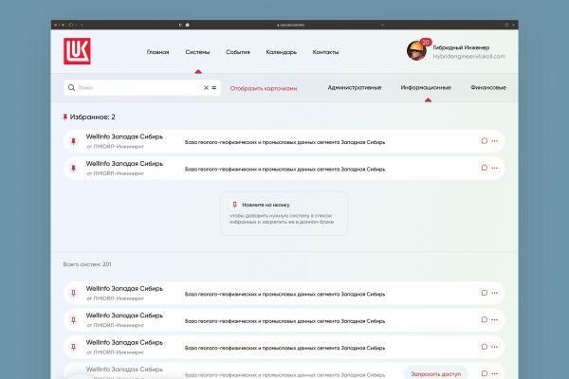Open the Системы menu item
569x379 pixels.
point(197,52)
